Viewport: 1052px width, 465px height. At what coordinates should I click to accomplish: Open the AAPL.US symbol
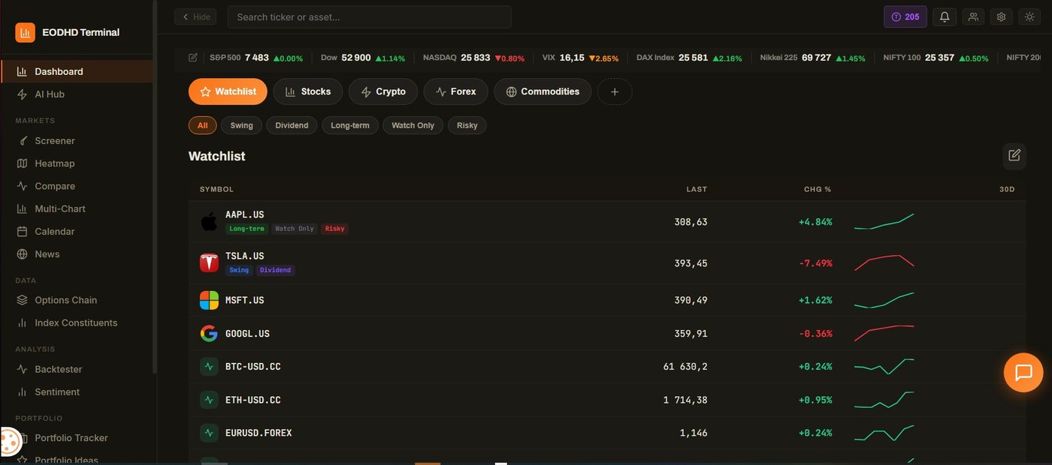click(244, 214)
